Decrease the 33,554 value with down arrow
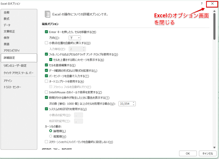 (x=134, y=105)
